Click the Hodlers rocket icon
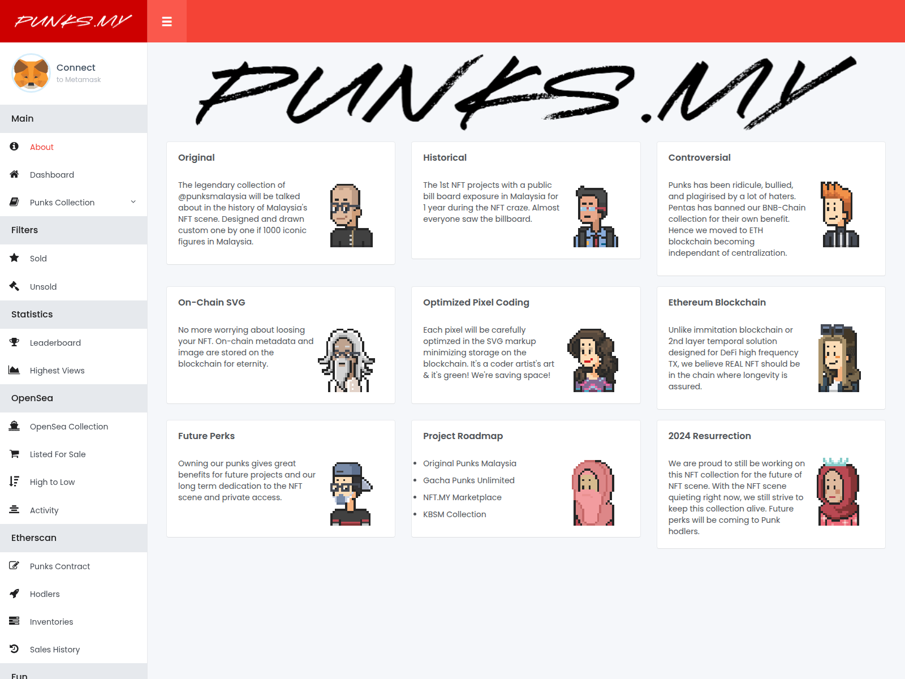 [x=14, y=594]
